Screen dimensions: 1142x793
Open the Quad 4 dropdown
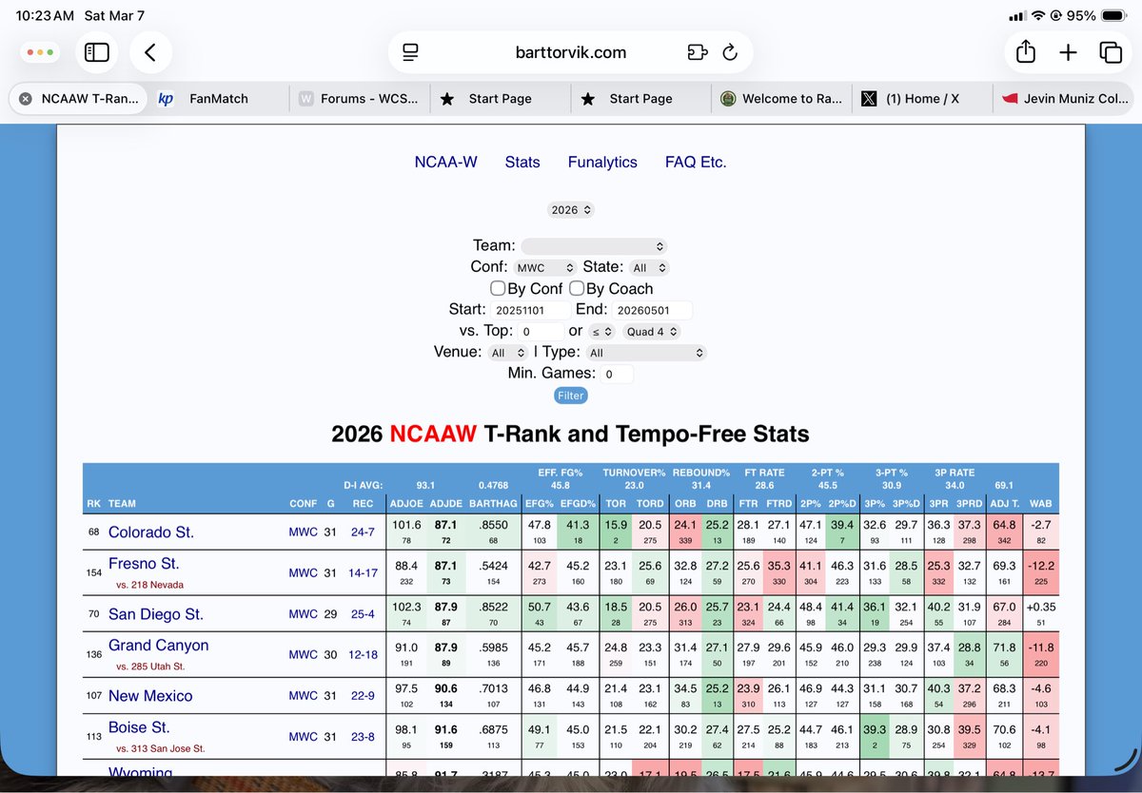pos(652,332)
